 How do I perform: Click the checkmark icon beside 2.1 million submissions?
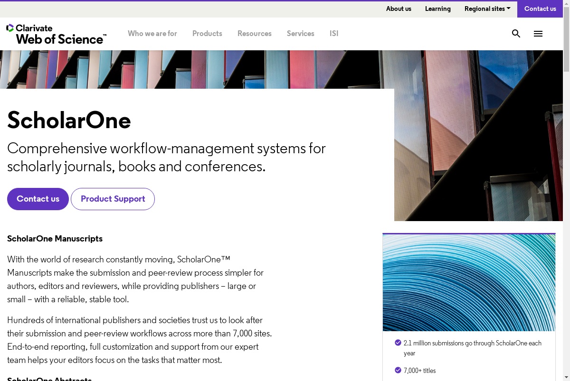(398, 343)
